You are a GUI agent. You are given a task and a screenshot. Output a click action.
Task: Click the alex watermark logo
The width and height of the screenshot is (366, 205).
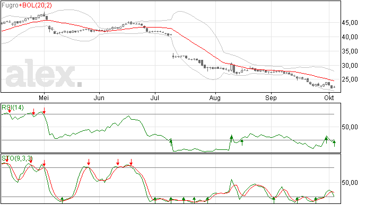(44, 73)
